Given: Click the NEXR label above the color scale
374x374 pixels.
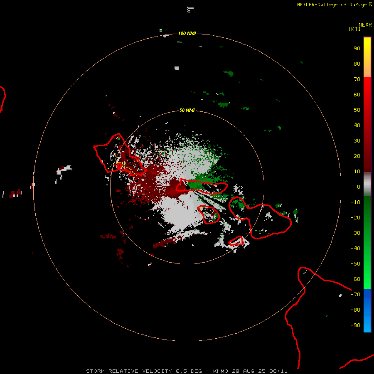Looking at the screenshot, I should 365,25.
